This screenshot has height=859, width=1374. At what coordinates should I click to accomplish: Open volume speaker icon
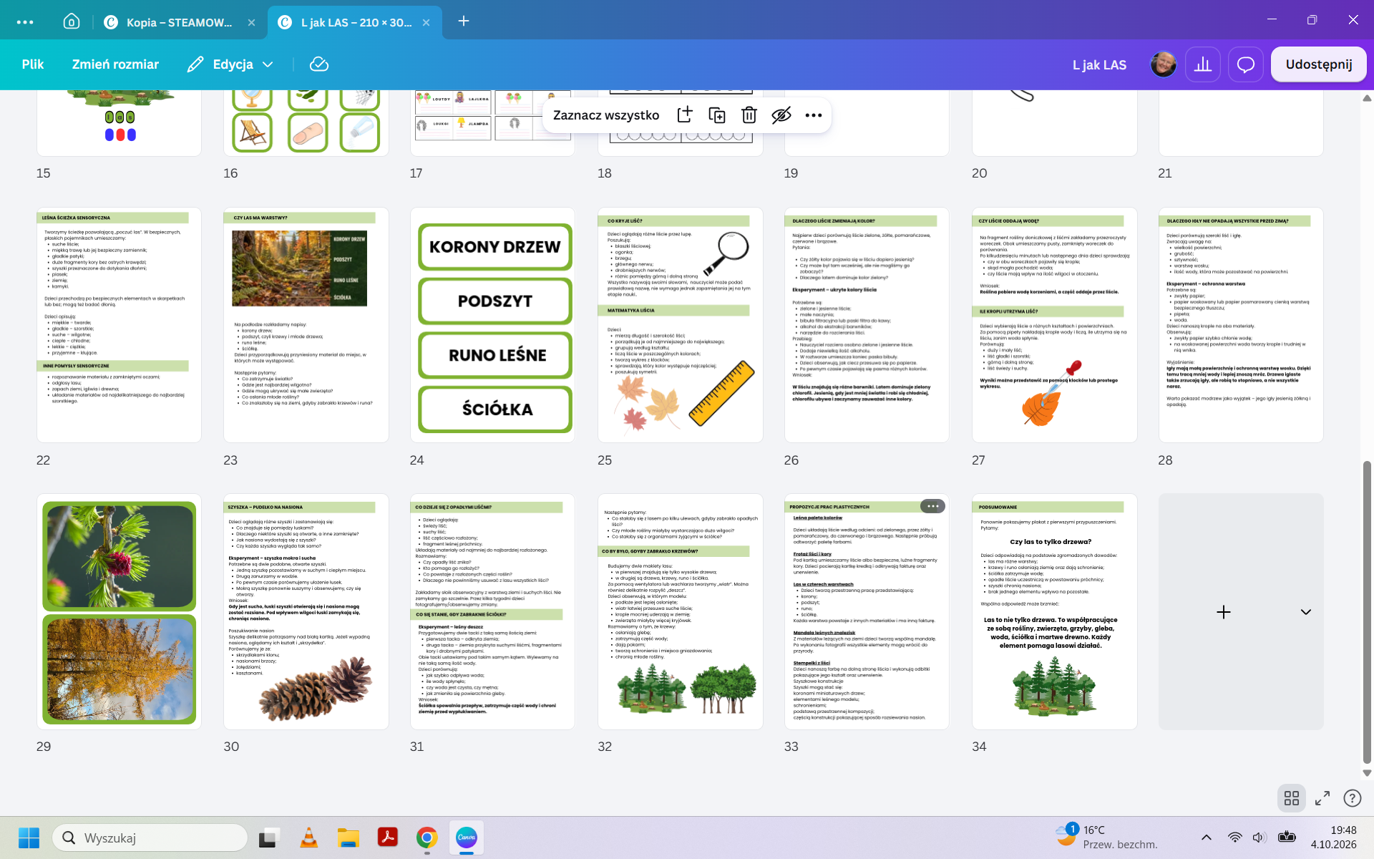coord(1259,838)
